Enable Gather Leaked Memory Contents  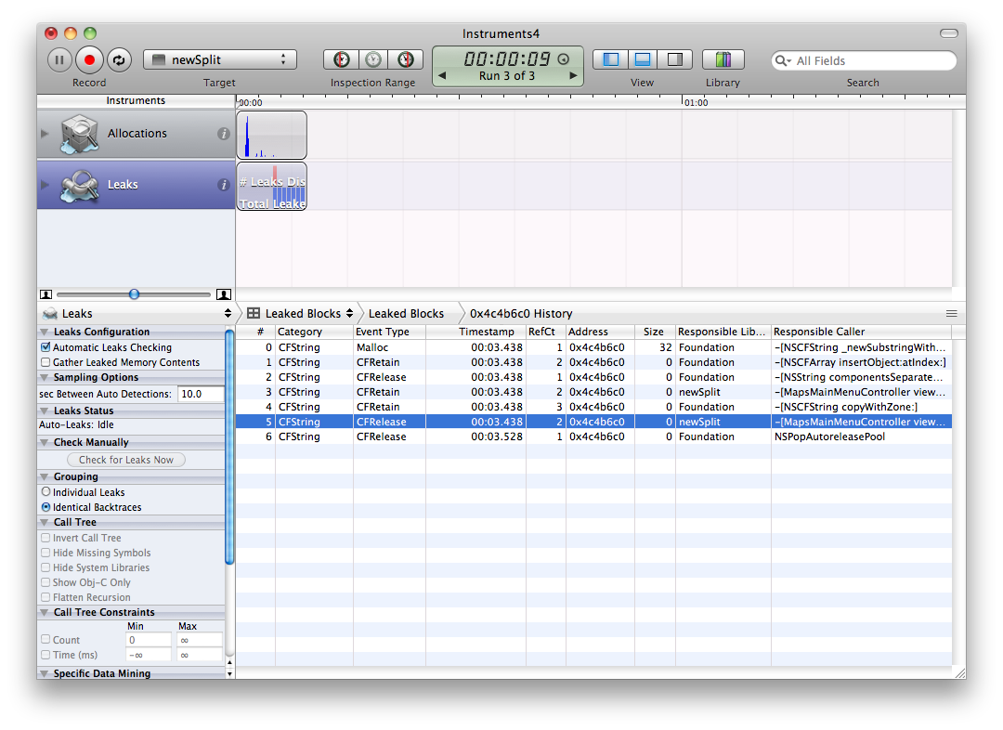point(46,362)
